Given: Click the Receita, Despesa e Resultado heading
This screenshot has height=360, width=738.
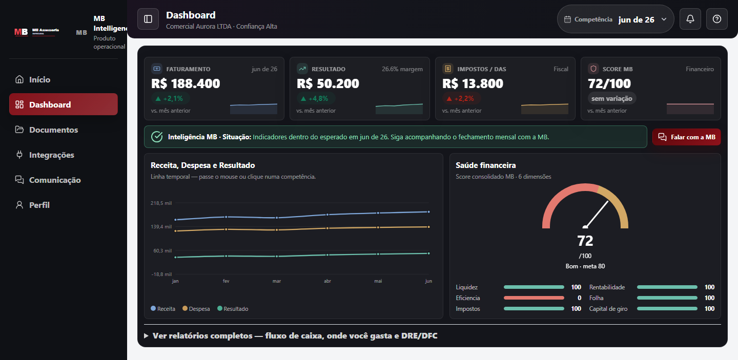Looking at the screenshot, I should point(203,165).
